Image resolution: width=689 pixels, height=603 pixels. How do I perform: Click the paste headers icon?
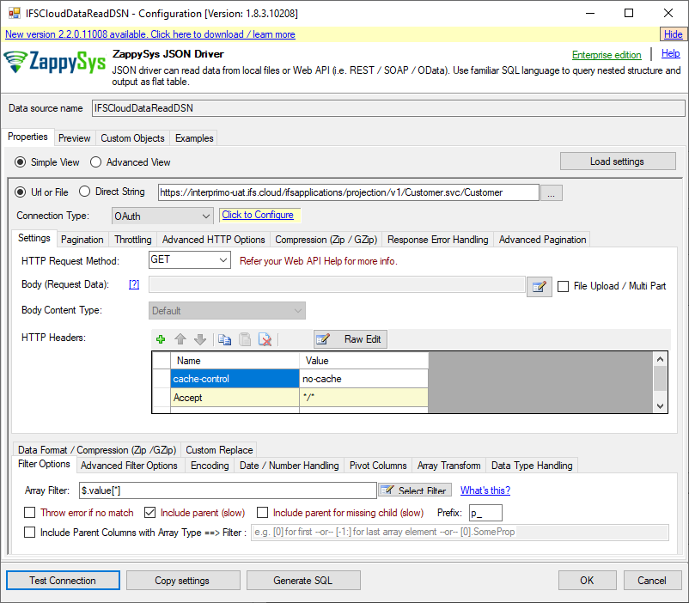(x=245, y=339)
